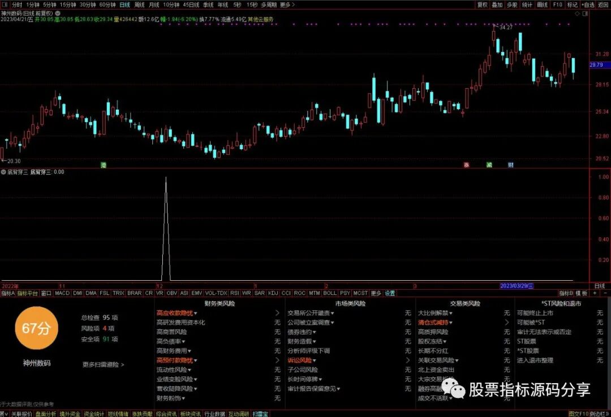The image size is (611, 417).
Task: Click the round icon before 底背穿三 indicator
Action: pos(3,172)
